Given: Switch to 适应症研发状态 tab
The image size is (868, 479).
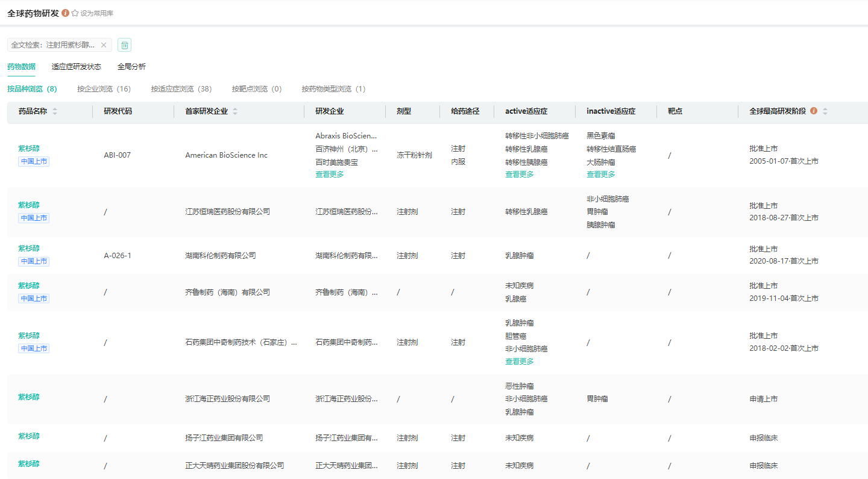Looking at the screenshot, I should pos(77,67).
